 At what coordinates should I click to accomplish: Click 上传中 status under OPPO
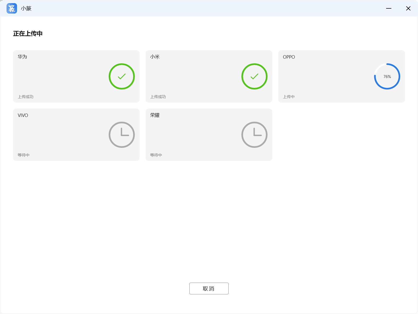point(289,97)
